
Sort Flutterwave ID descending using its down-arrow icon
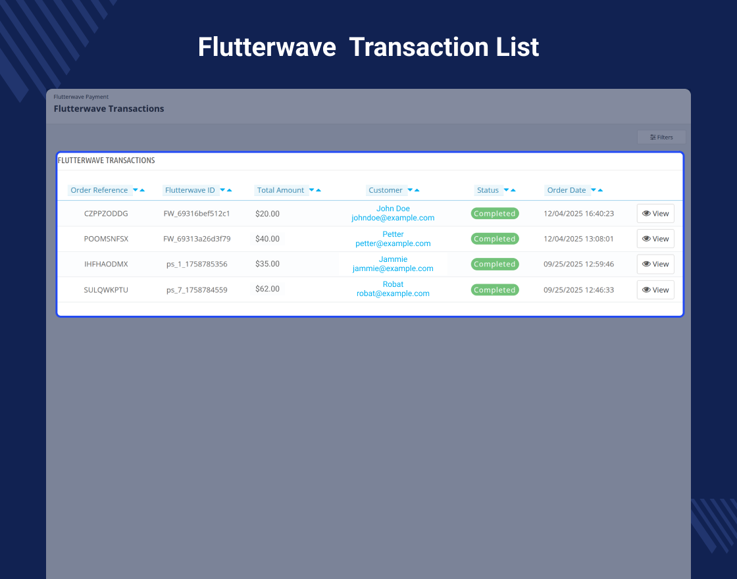click(x=222, y=189)
